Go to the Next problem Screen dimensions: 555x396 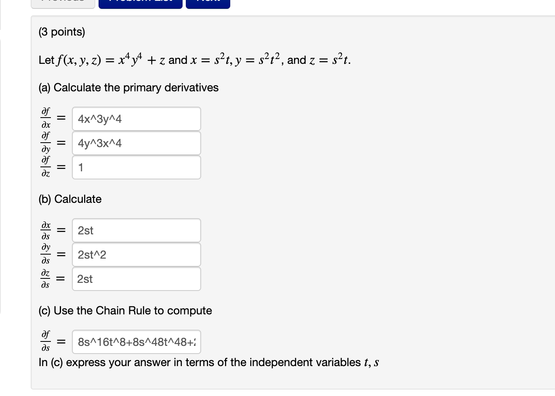click(x=208, y=3)
